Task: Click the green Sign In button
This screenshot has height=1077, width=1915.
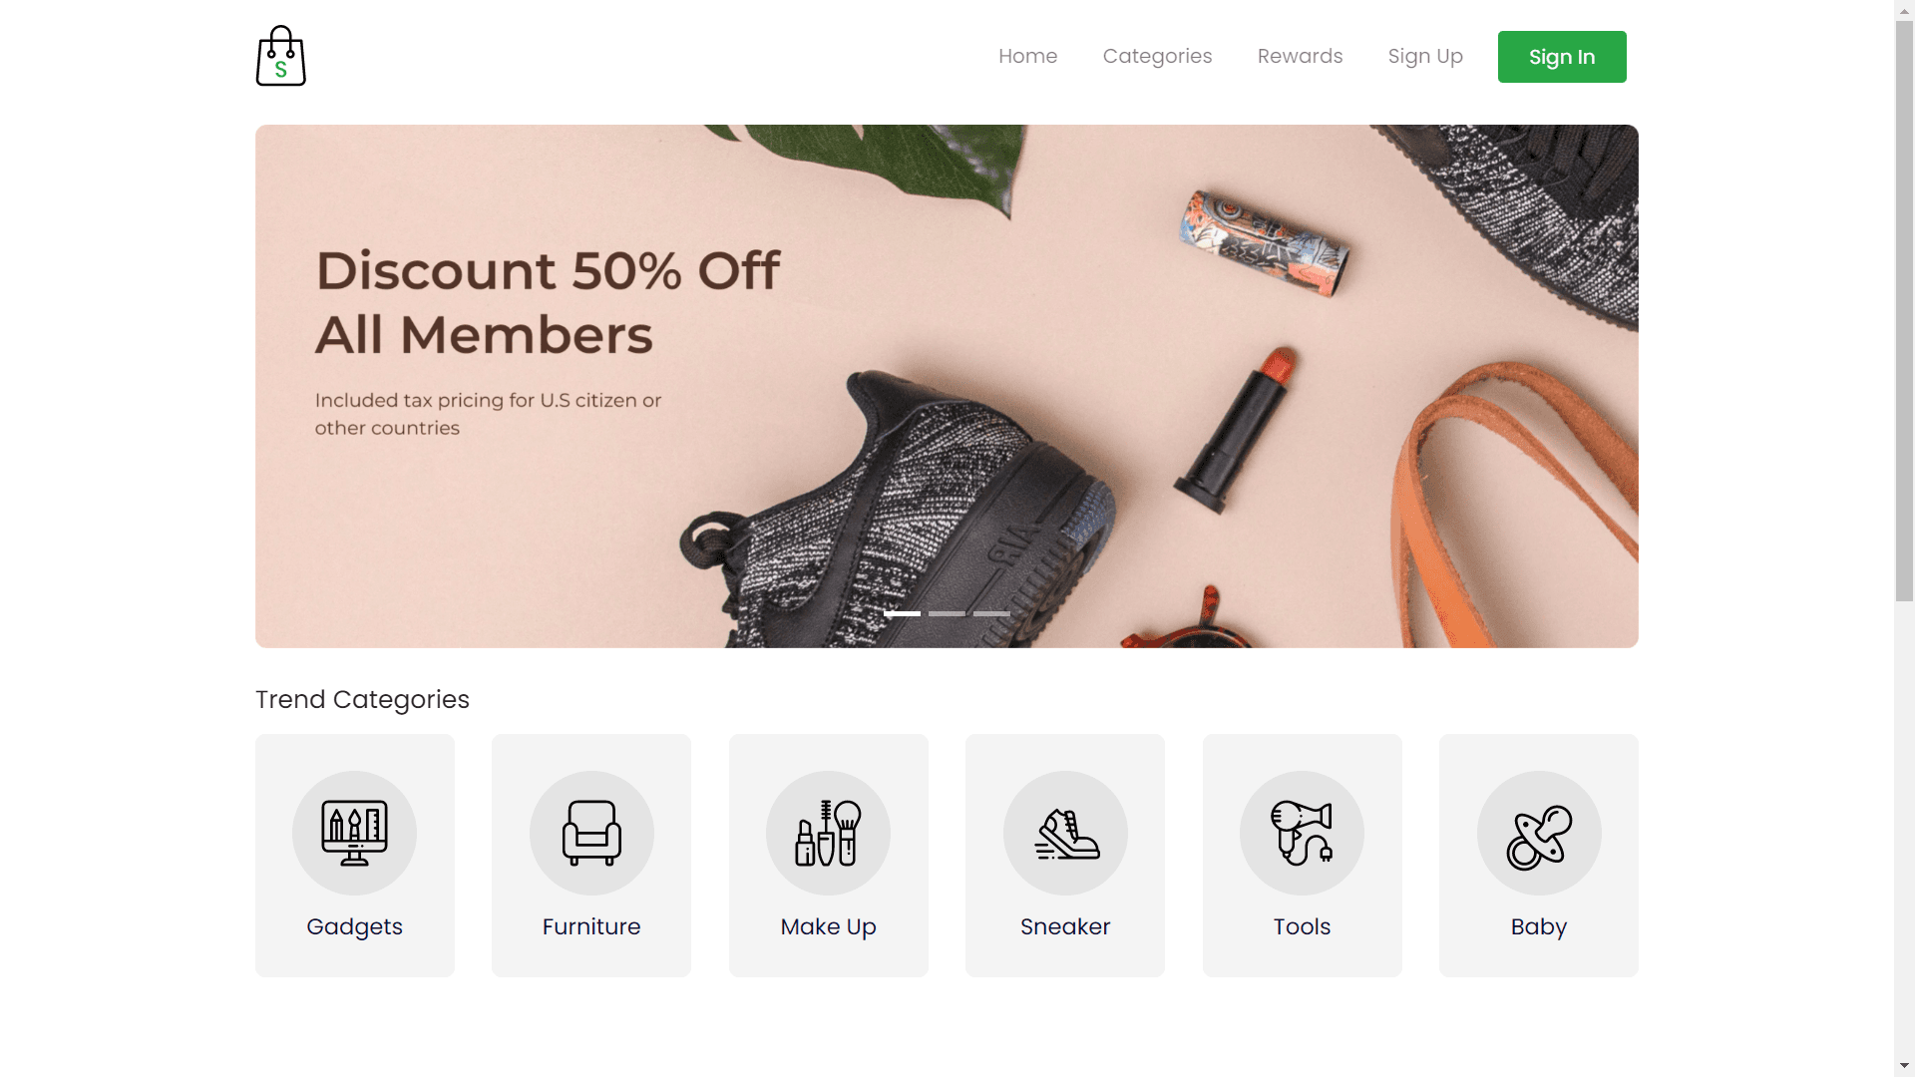Action: (x=1562, y=57)
